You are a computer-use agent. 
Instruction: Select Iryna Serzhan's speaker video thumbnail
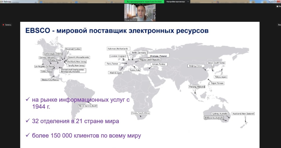pyautogui.click(x=140, y=13)
